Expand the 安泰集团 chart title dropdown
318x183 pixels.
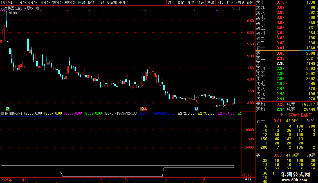pyautogui.click(x=38, y=8)
